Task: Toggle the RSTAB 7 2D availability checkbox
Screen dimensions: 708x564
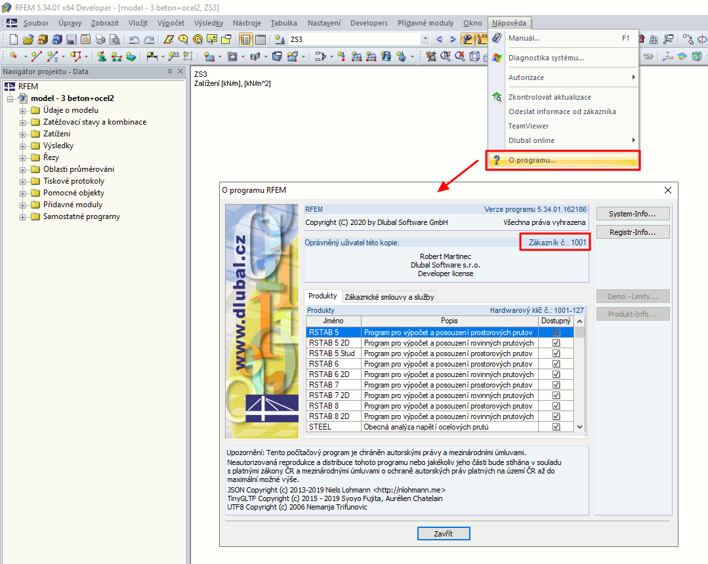Action: point(556,395)
